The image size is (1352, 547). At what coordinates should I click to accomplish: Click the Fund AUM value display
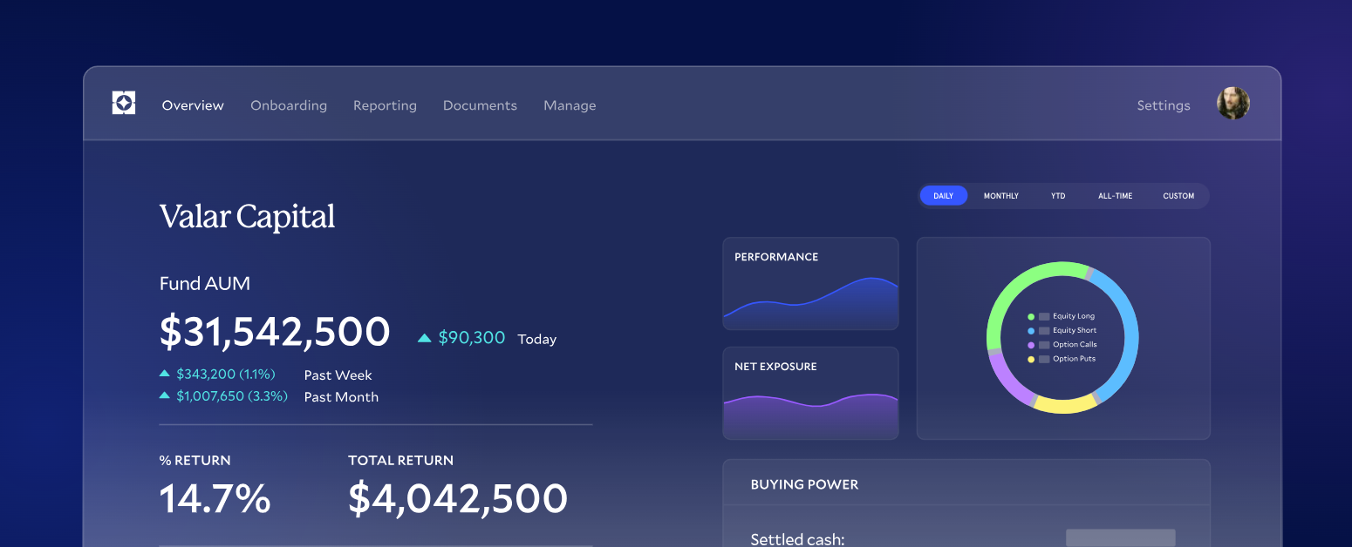coord(275,332)
